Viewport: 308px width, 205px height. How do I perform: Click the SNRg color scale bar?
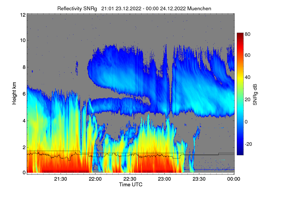pos(240,94)
